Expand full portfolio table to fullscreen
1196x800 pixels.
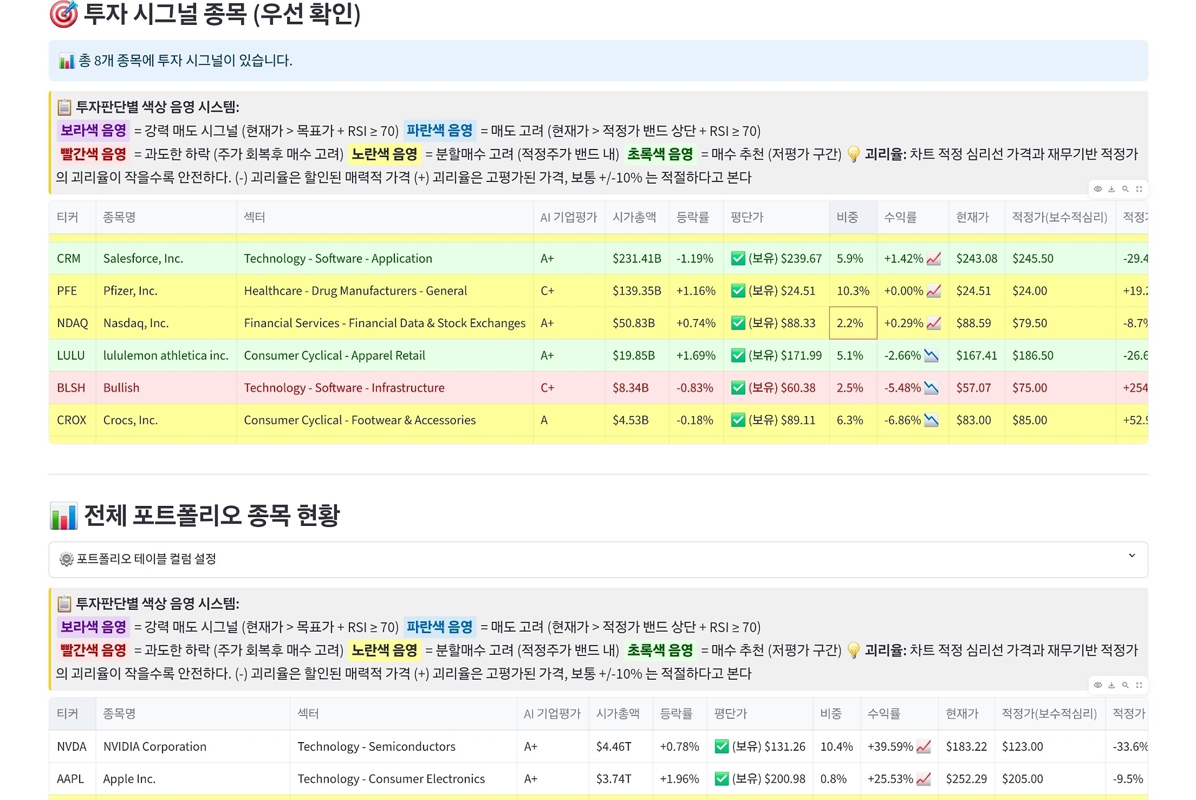pyautogui.click(x=1139, y=685)
